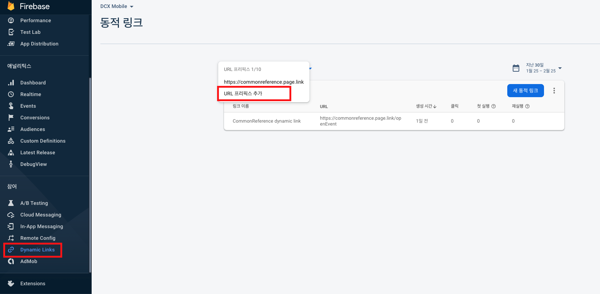The height and width of the screenshot is (294, 600).
Task: Click the Test Lab checklist icon
Action: pos(11,32)
